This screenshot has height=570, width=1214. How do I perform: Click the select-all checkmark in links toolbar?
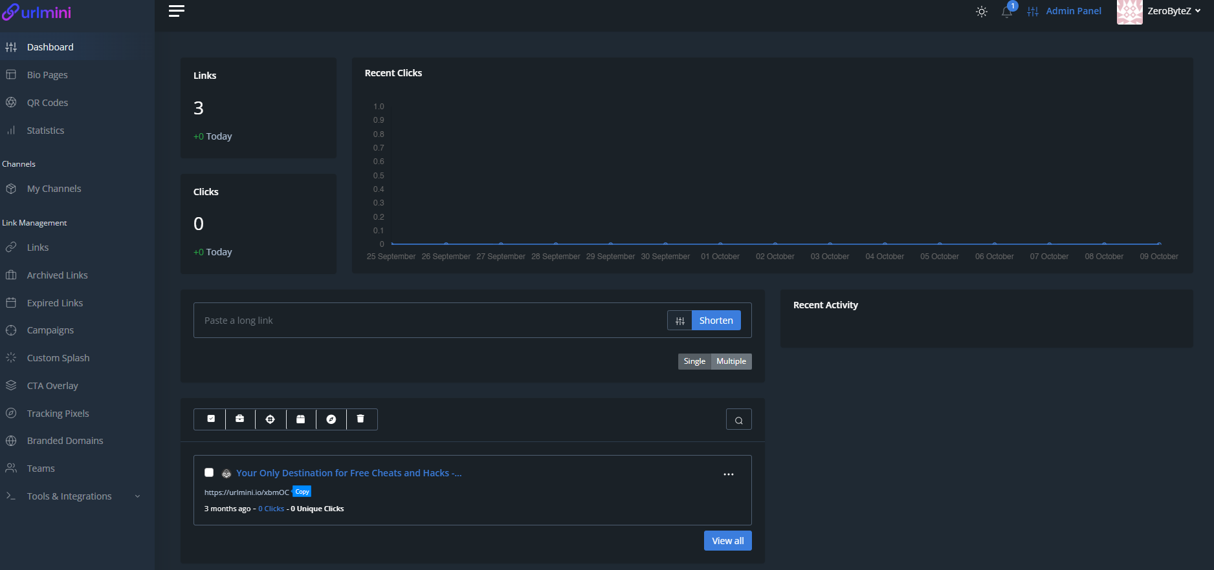210,419
